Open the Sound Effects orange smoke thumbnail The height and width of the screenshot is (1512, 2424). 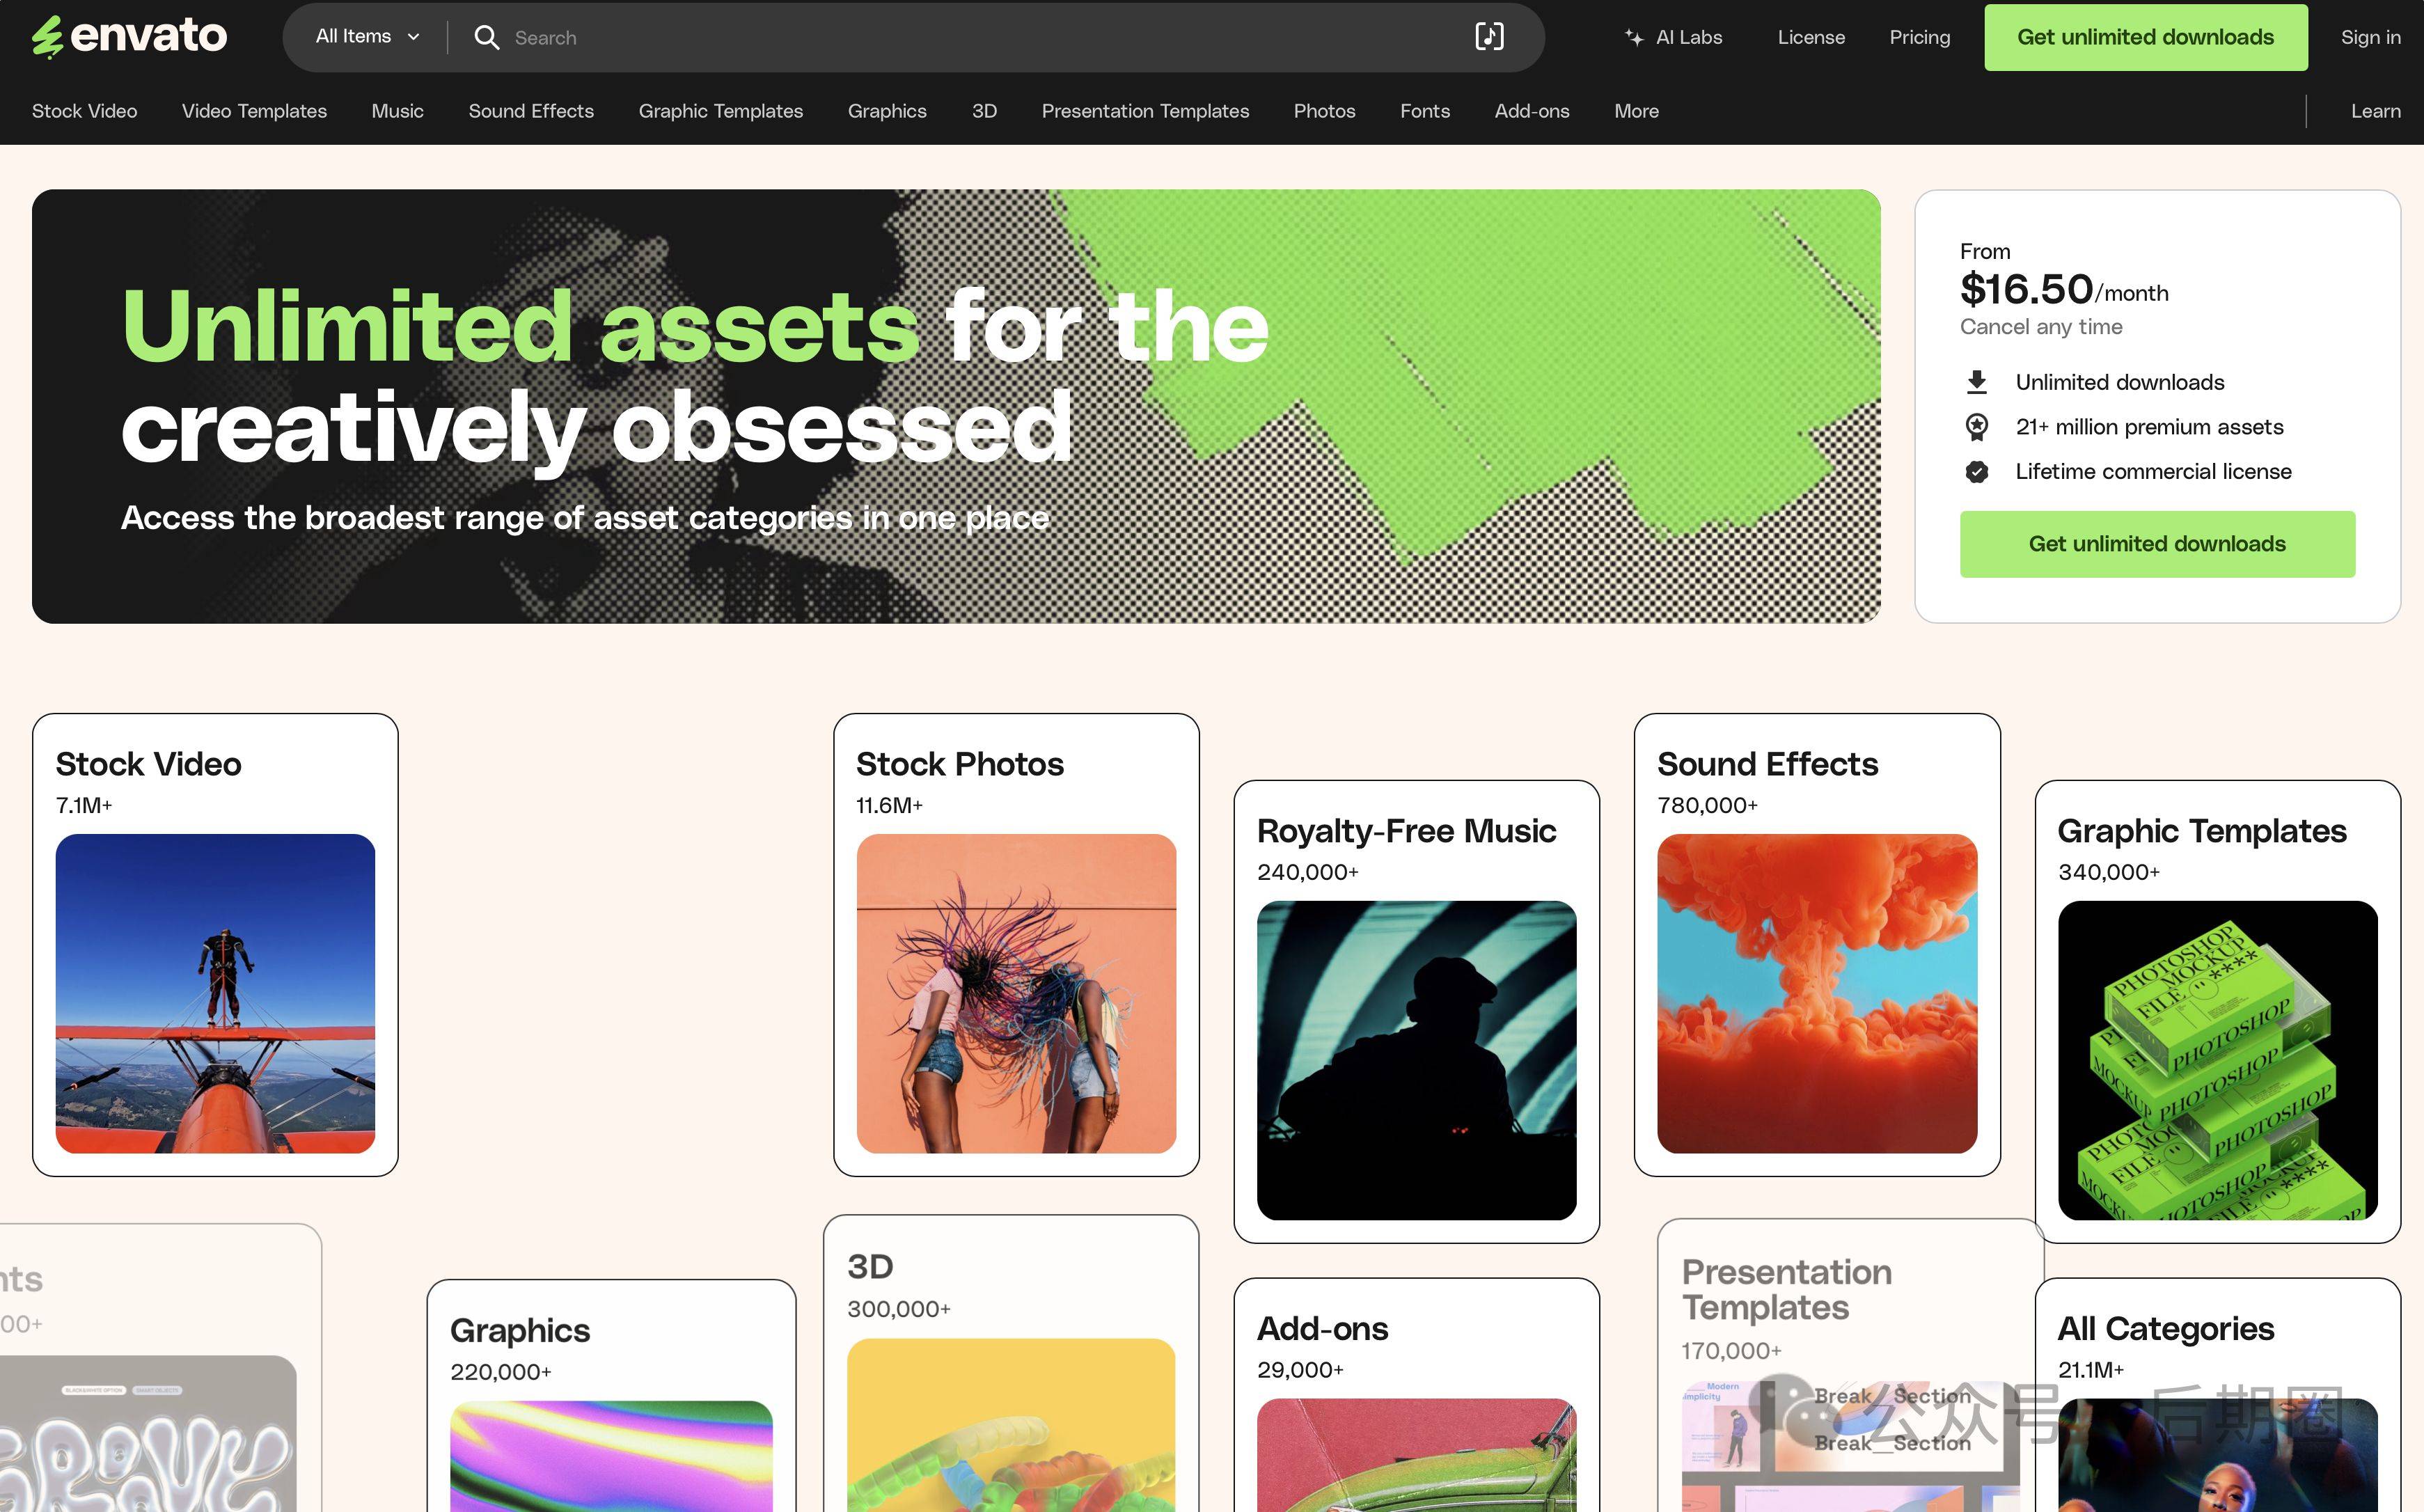click(1817, 993)
